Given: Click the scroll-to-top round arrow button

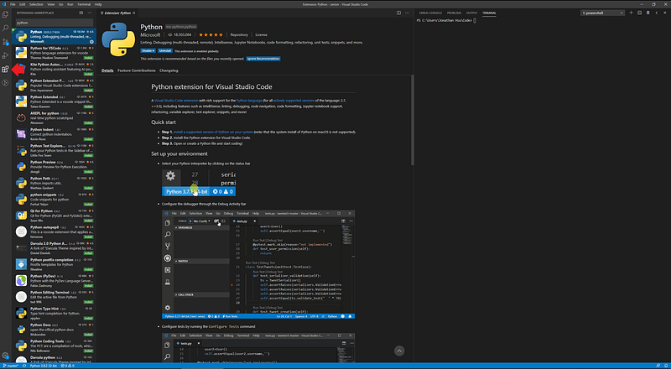Looking at the screenshot, I should 399,351.
